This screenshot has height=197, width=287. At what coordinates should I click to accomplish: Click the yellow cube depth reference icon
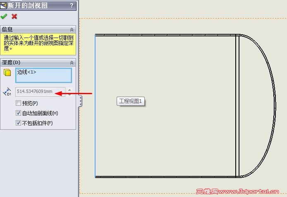[x=7, y=72]
